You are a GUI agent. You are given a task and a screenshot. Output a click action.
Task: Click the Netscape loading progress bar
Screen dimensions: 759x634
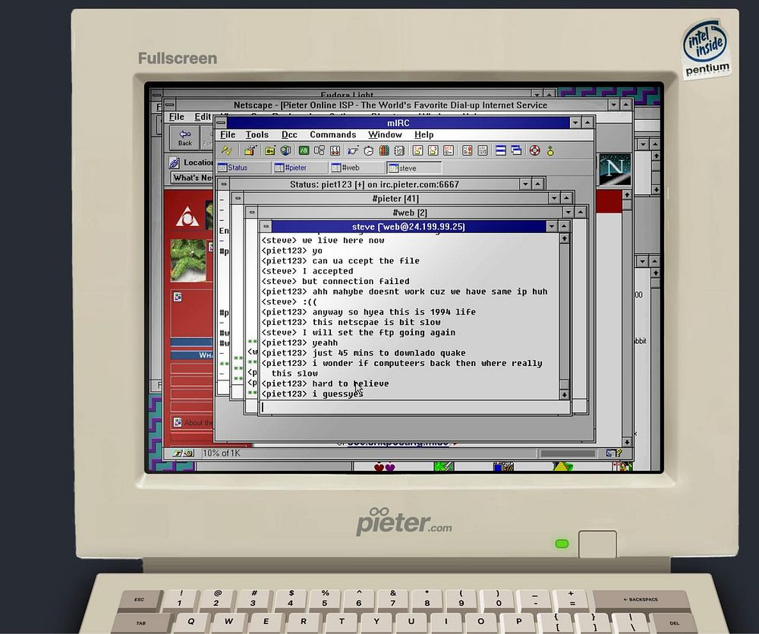coord(568,453)
